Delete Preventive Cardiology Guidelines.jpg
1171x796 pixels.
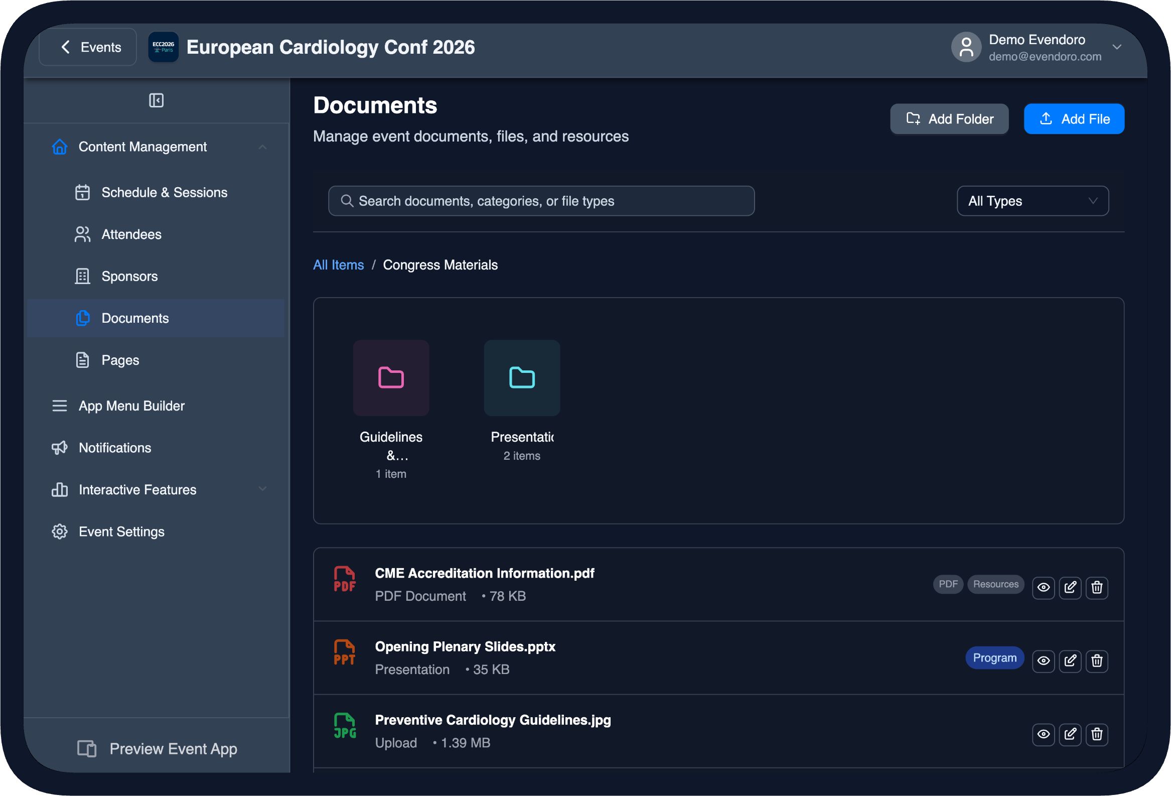pyautogui.click(x=1097, y=734)
